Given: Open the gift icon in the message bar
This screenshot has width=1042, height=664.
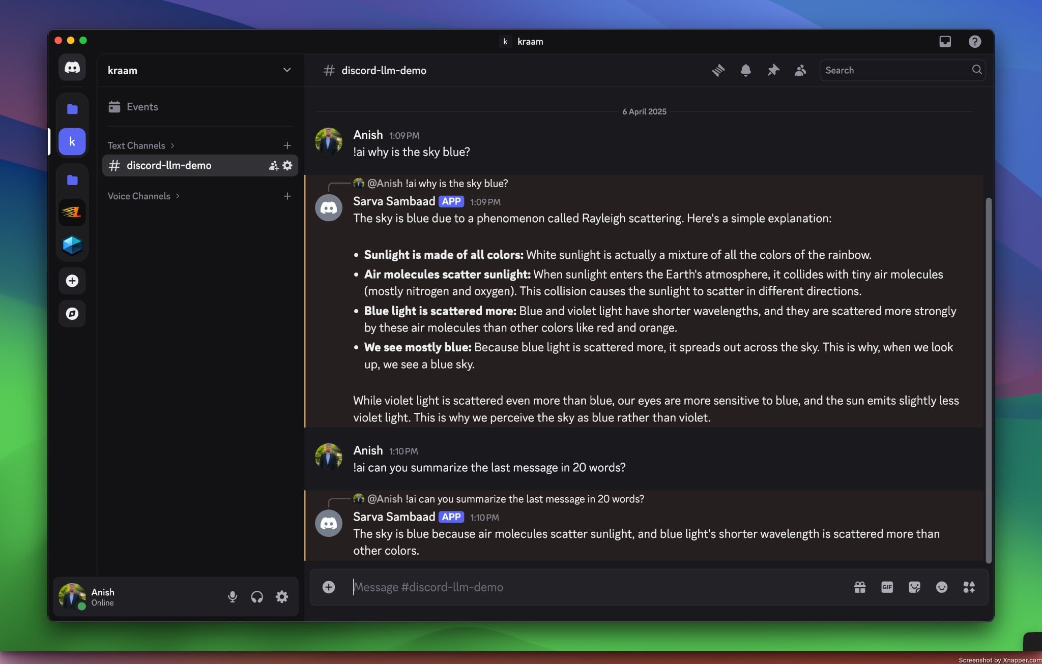Looking at the screenshot, I should tap(859, 587).
